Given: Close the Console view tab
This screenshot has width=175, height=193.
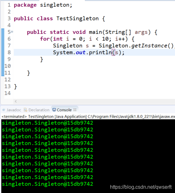Looking at the screenshot, I should tap(75, 110).
